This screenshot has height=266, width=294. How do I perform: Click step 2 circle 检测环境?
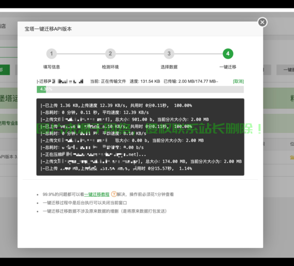(x=110, y=54)
